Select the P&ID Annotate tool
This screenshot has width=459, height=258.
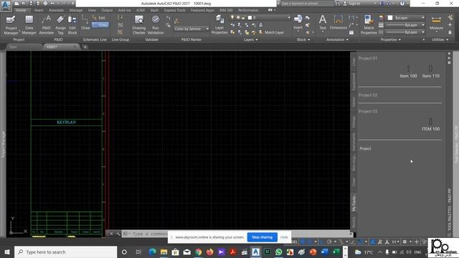tap(47, 25)
